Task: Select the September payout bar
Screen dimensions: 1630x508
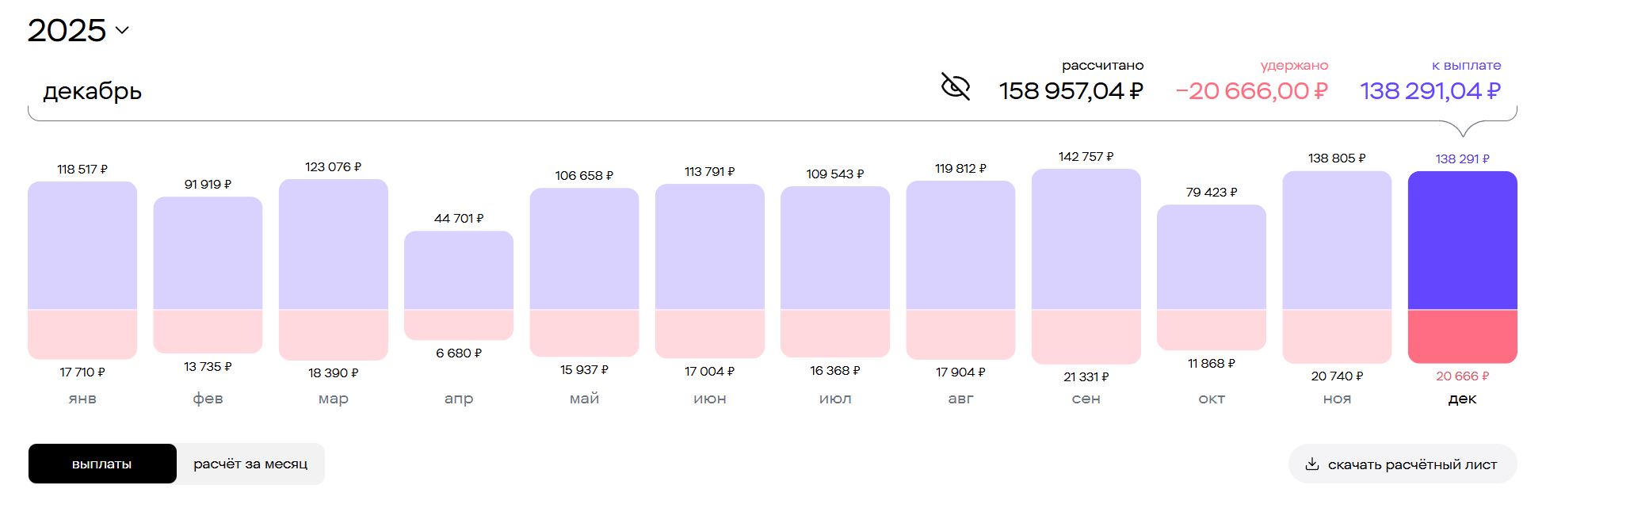Action: point(1086,239)
